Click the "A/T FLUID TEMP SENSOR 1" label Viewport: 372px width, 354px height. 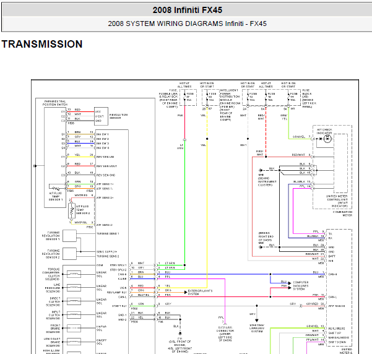(x=56, y=196)
